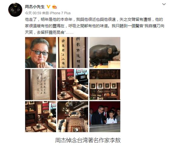Click the iPhone 7 Plus source link

(60, 13)
